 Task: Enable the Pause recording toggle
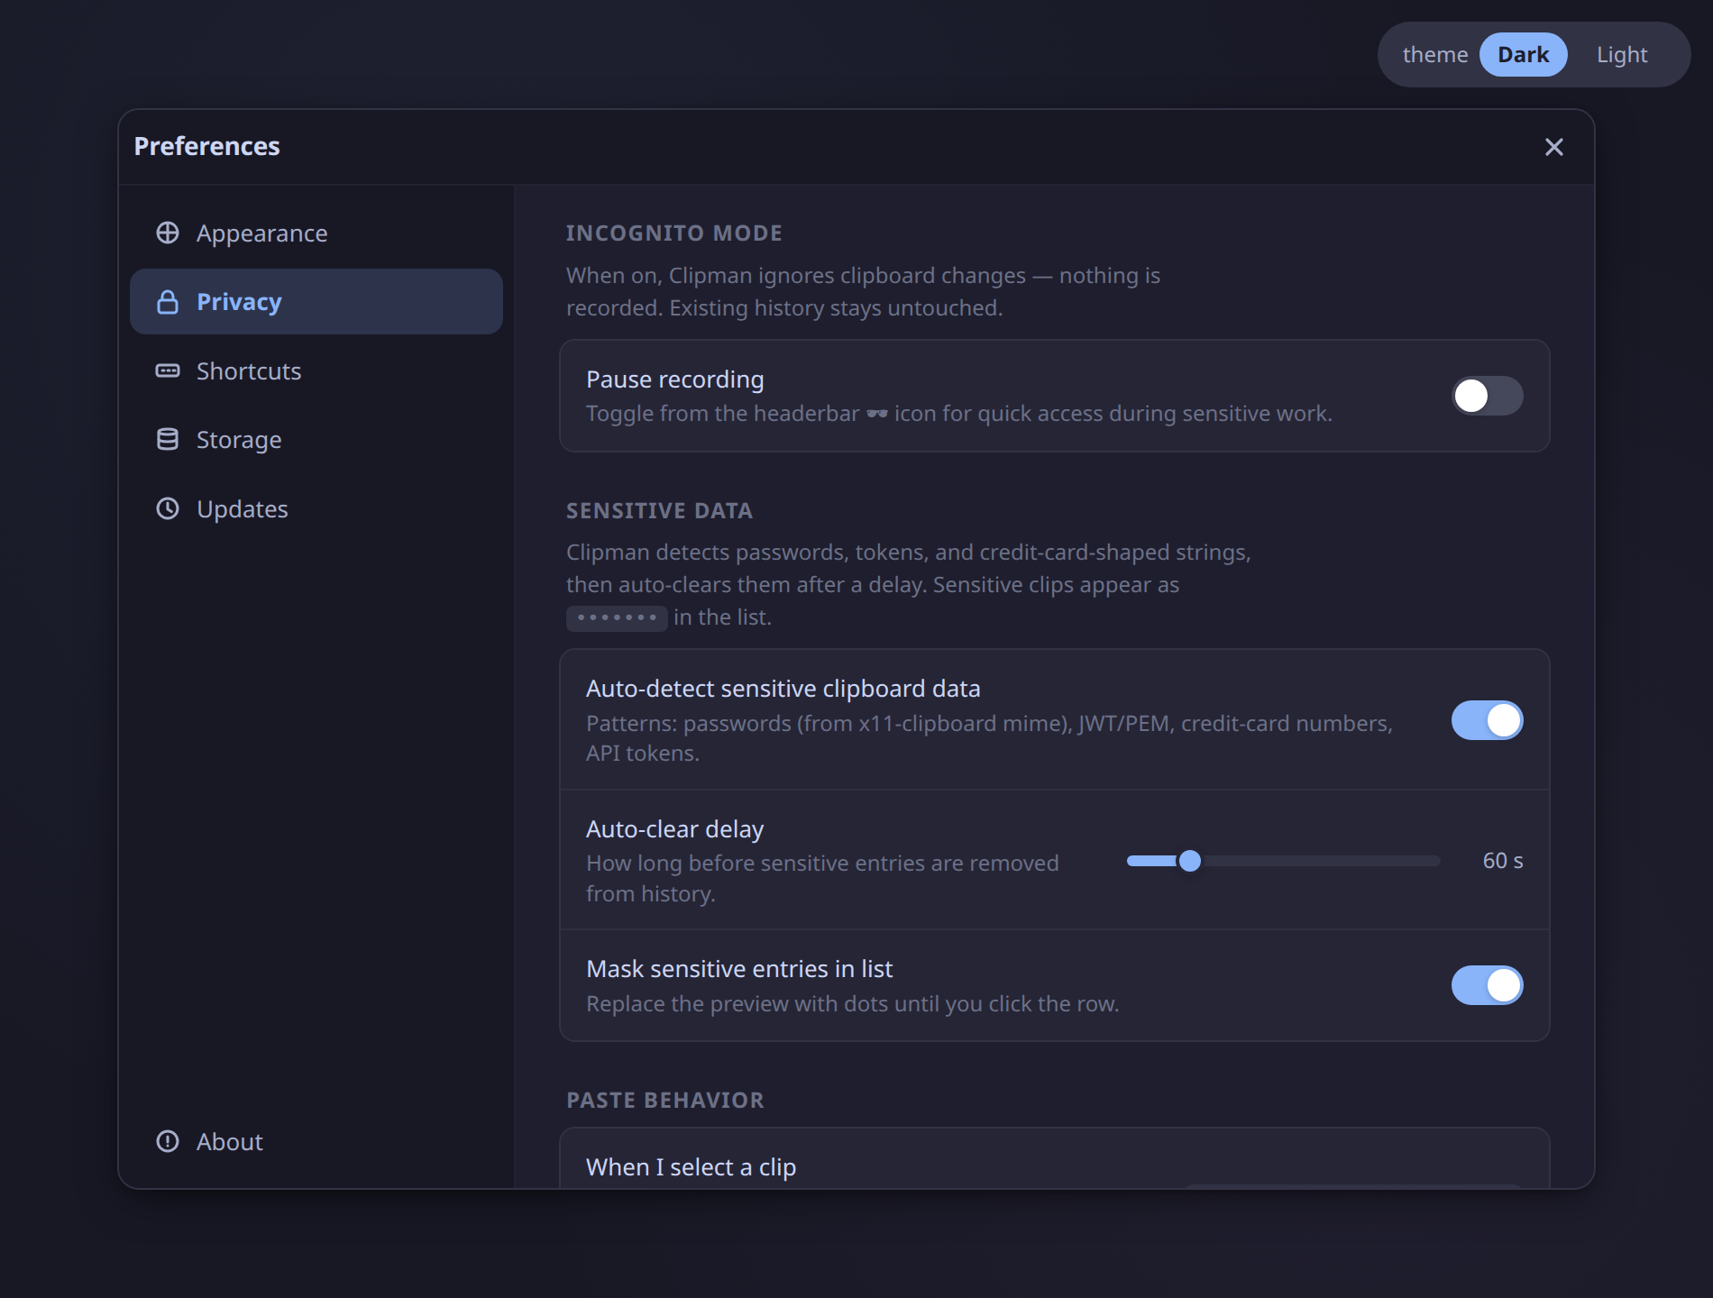pyautogui.click(x=1487, y=396)
